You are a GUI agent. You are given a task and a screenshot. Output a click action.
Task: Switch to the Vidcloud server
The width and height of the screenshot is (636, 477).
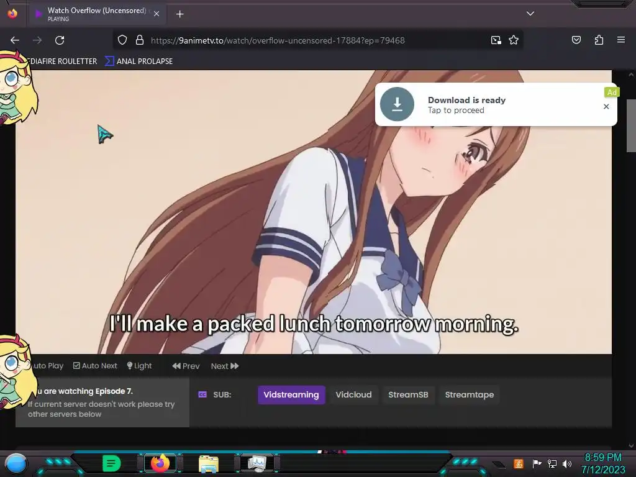(x=353, y=394)
